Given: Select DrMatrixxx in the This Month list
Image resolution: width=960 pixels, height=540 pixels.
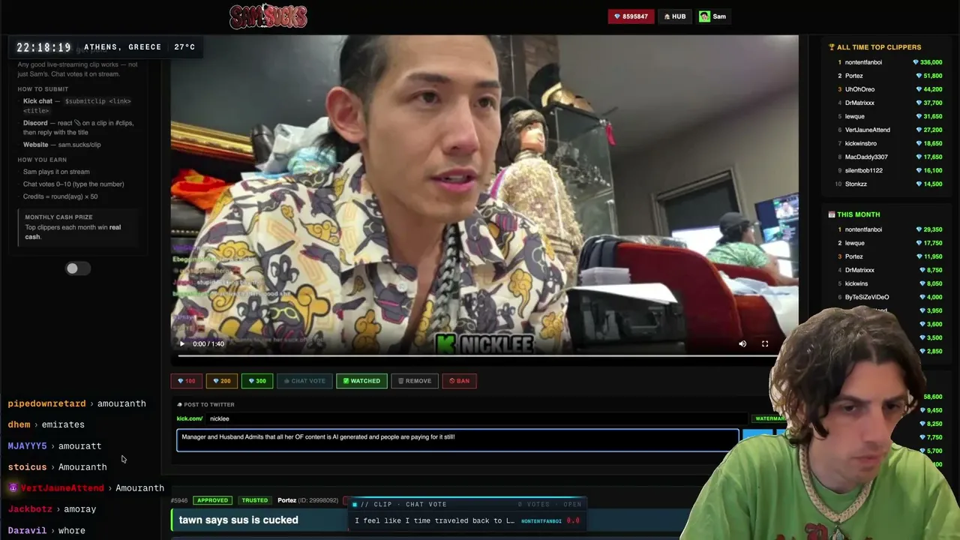Looking at the screenshot, I should click(859, 270).
